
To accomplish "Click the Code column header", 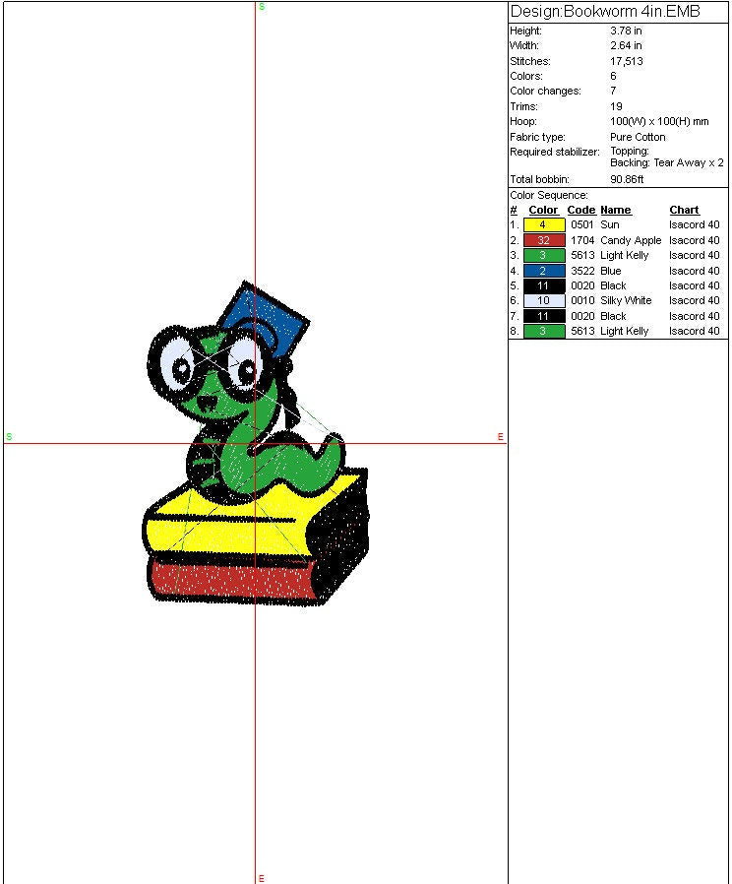I will (x=581, y=210).
